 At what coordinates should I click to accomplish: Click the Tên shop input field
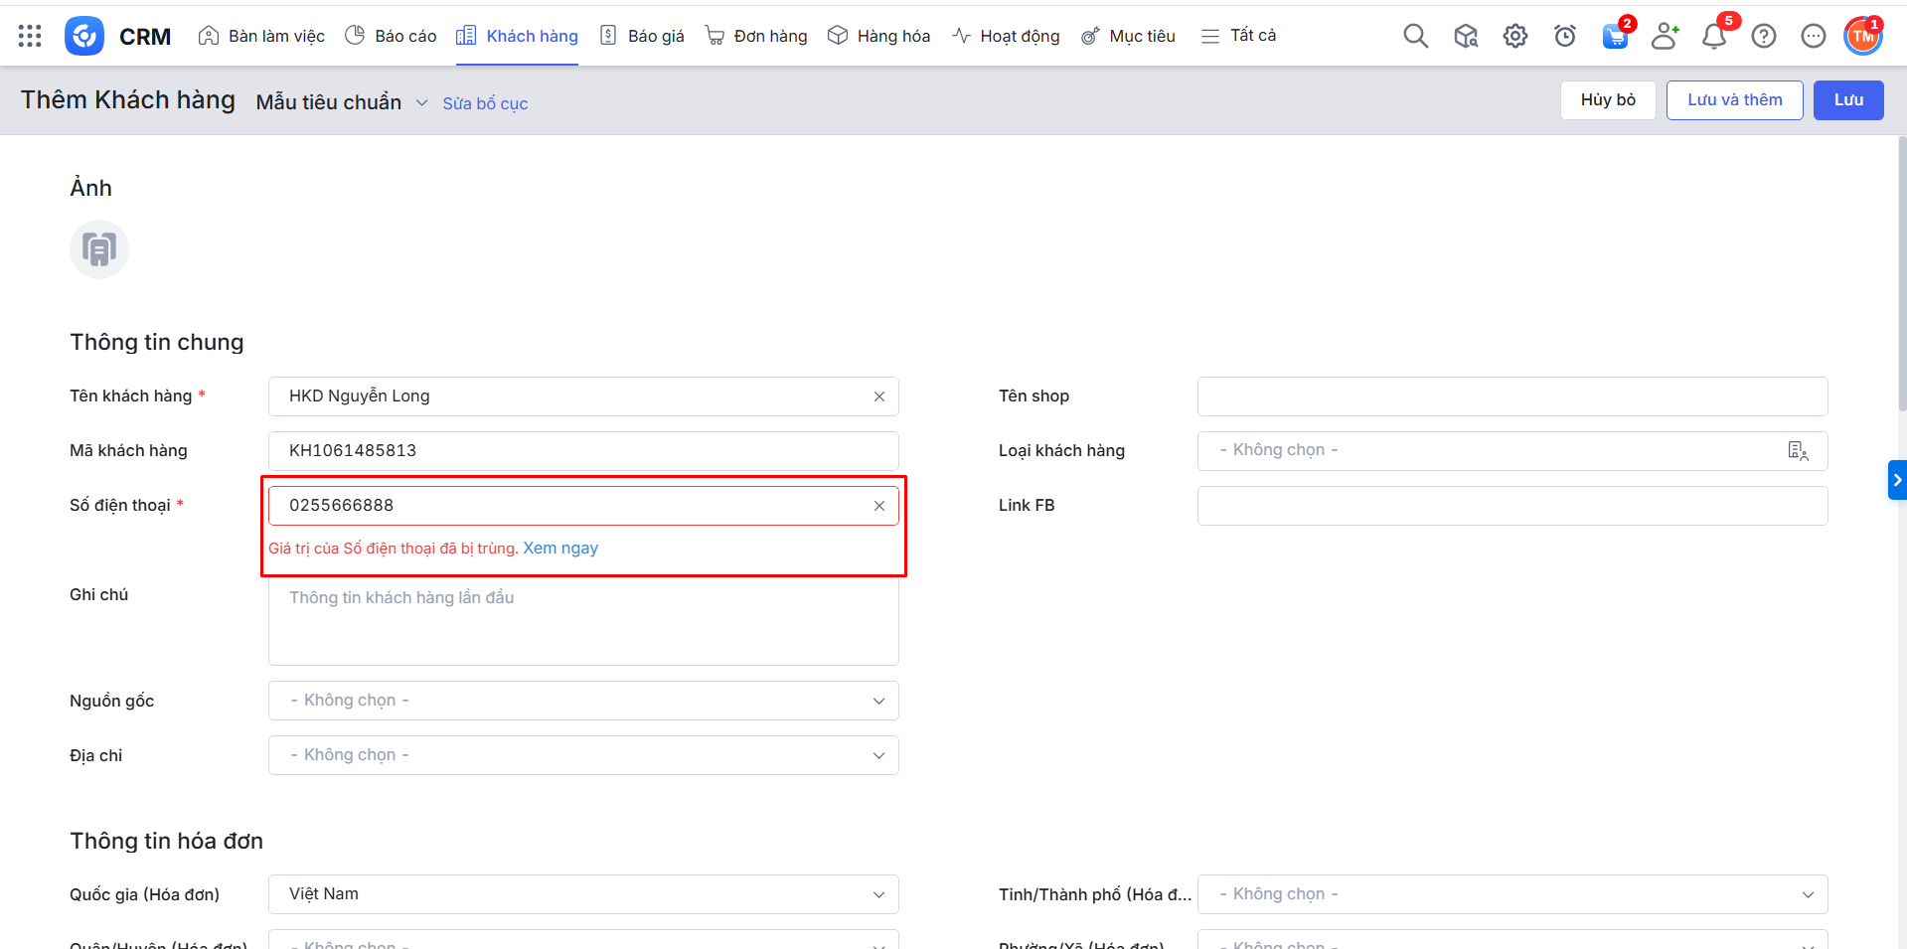click(x=1511, y=396)
